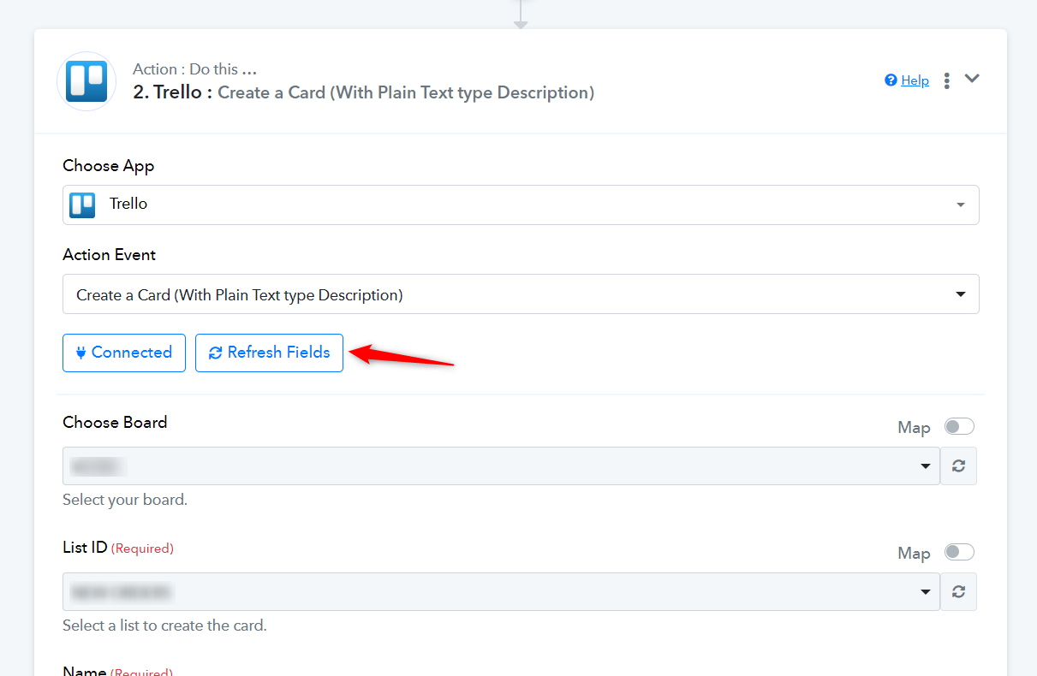Click the Connected button
Image resolution: width=1037 pixels, height=676 pixels.
[x=124, y=353]
